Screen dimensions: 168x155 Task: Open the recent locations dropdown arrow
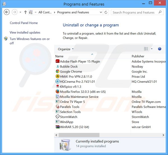20,12
